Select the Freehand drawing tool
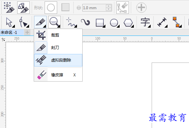The width and height of the screenshot is (189, 128). click(x=71, y=22)
